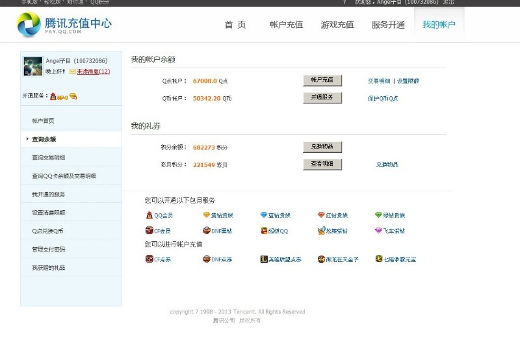Viewport: 520px width, 344px height.
Task: Click the QQ会员 red penguin icon in service list
Action: point(149,215)
